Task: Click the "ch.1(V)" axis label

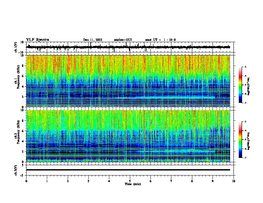Action: tap(16, 47)
